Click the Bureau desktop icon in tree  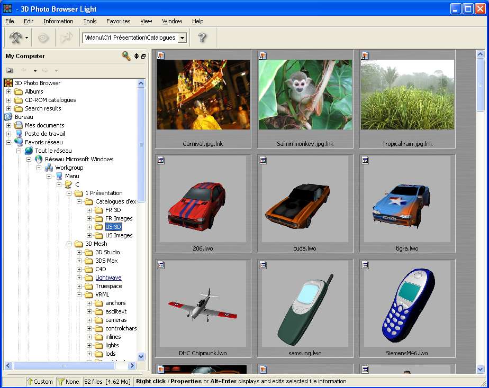8,117
